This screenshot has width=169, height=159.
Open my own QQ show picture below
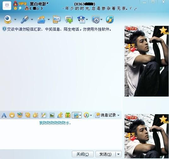(147, 136)
